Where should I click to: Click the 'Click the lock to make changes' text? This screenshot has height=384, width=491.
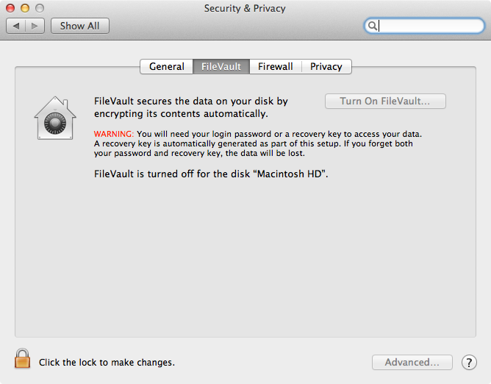(x=107, y=363)
